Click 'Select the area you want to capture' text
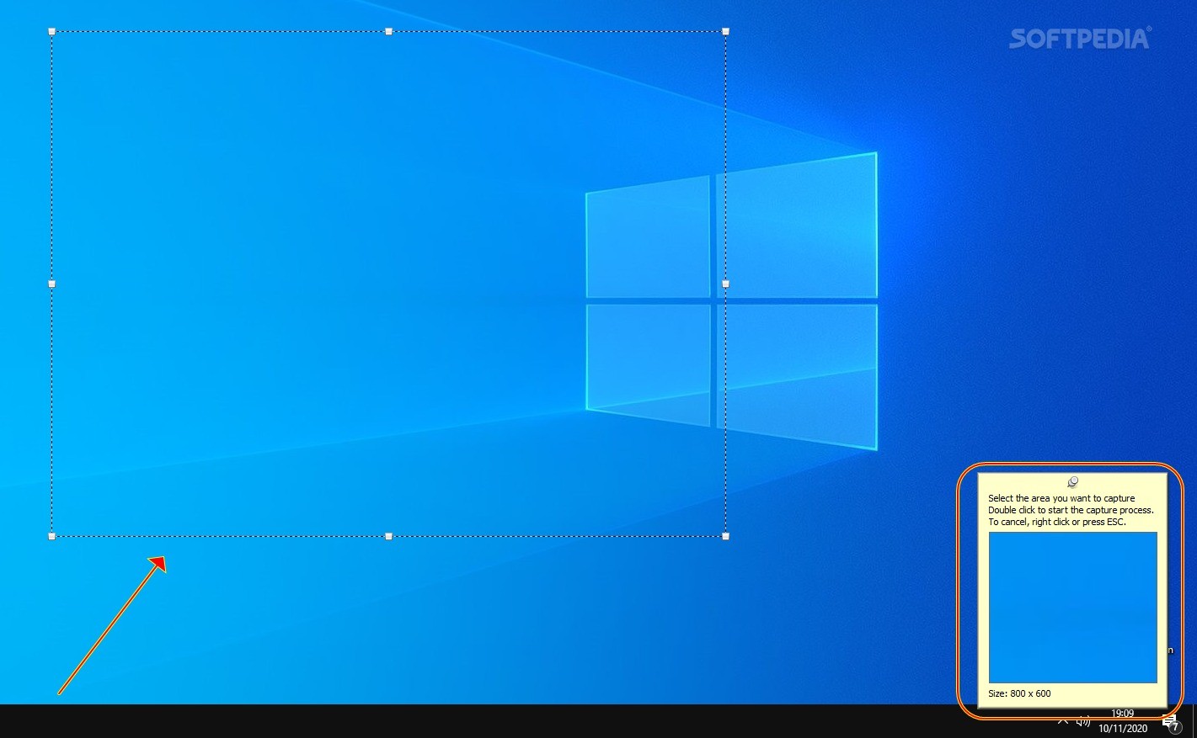 point(1061,498)
